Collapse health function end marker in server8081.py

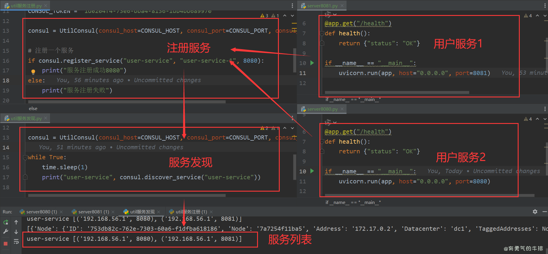coord(322,43)
